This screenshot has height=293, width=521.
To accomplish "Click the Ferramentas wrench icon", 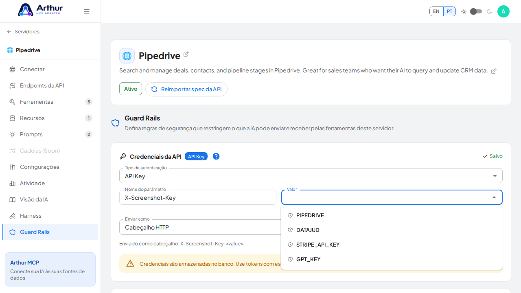I will (x=13, y=102).
